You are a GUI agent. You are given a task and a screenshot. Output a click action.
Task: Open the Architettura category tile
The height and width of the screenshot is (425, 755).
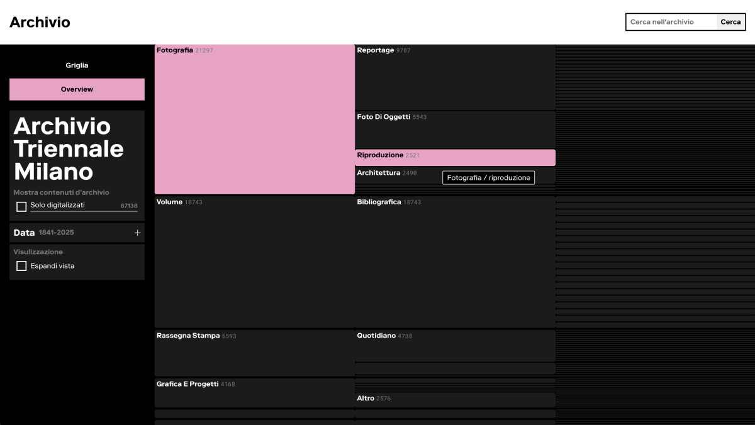click(x=396, y=175)
